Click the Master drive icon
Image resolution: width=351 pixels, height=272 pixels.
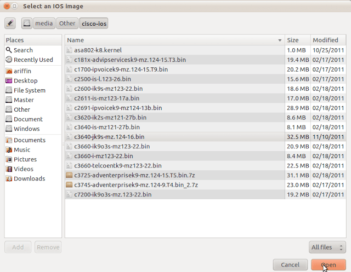9,100
